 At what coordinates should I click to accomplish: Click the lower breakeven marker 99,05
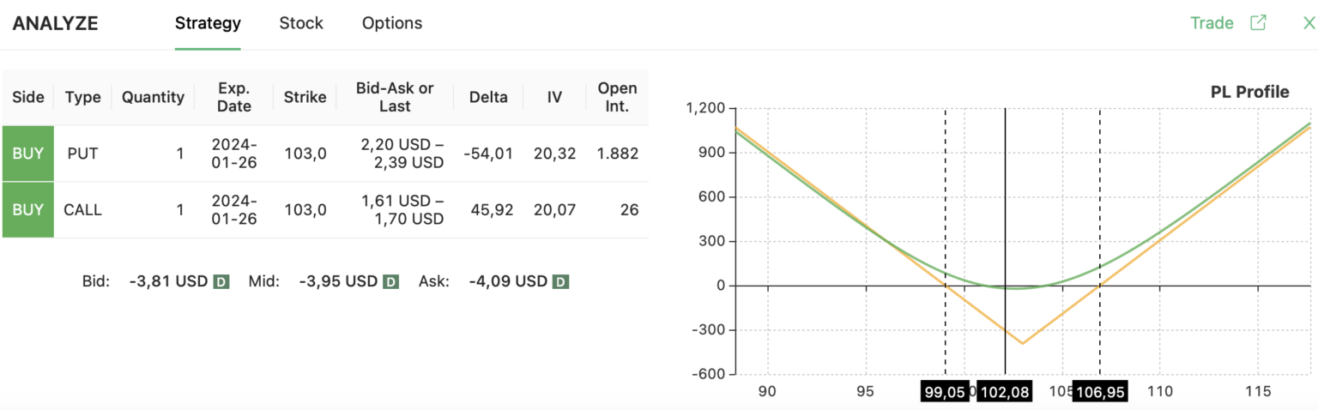pos(945,392)
